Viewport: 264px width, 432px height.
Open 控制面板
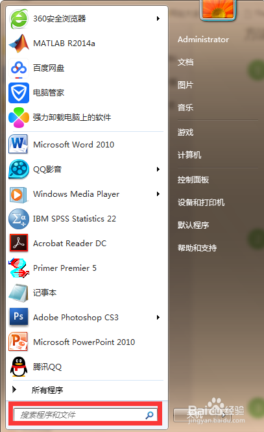pos(193,180)
